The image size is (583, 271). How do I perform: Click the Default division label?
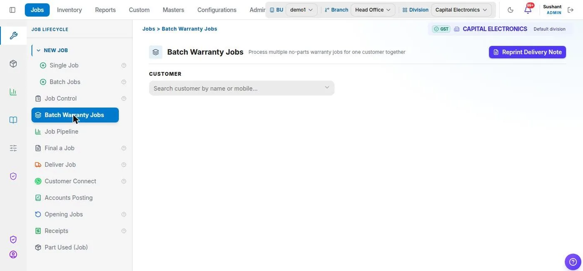click(549, 29)
